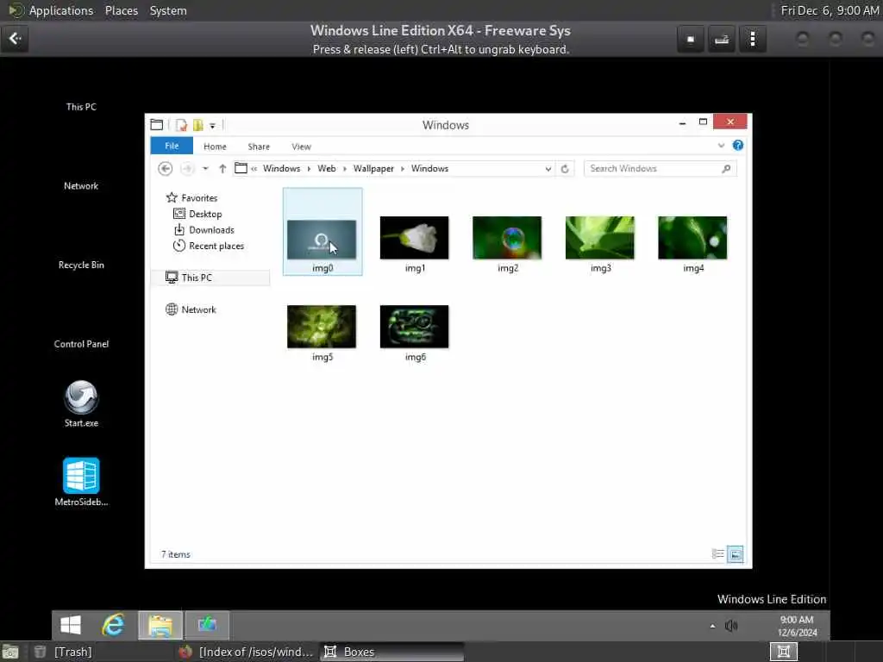This screenshot has width=883, height=662.
Task: Click the blue Help question mark icon
Action: 738,145
